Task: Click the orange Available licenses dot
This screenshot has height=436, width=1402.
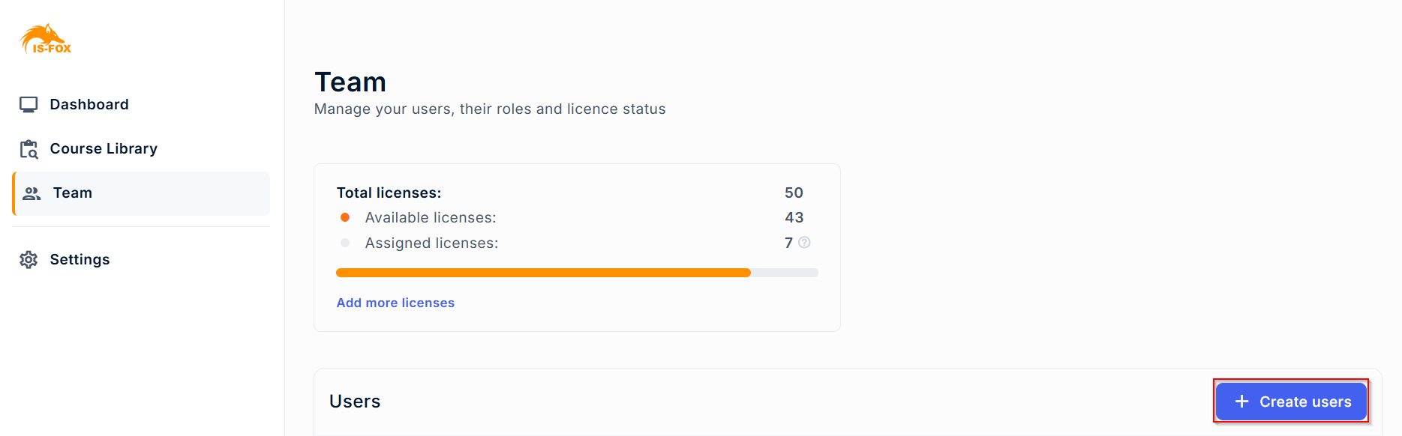Action: point(345,218)
